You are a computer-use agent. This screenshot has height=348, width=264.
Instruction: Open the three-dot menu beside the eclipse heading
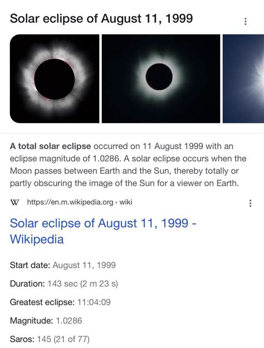click(x=246, y=21)
